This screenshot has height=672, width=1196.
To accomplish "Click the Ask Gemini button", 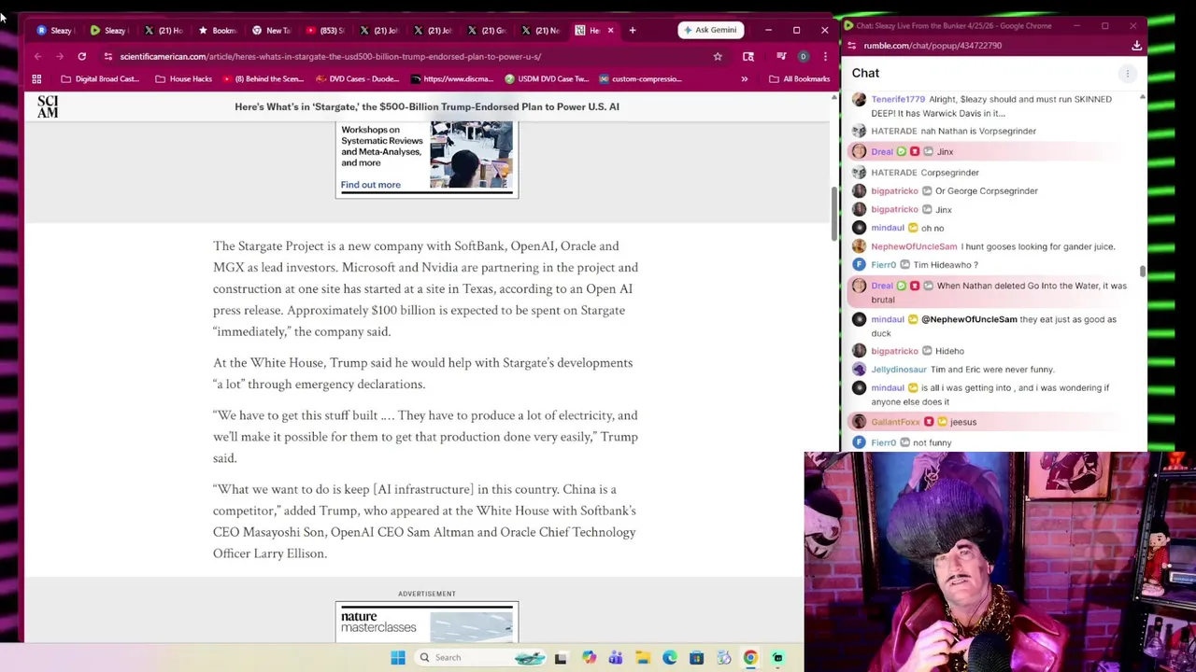I will click(x=710, y=30).
